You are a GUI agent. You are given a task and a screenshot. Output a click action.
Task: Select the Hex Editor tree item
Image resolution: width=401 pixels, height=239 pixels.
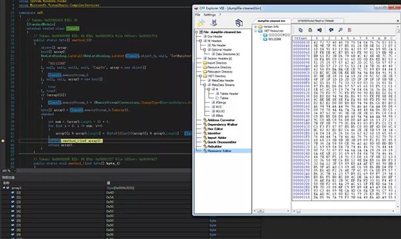[x=215, y=129]
